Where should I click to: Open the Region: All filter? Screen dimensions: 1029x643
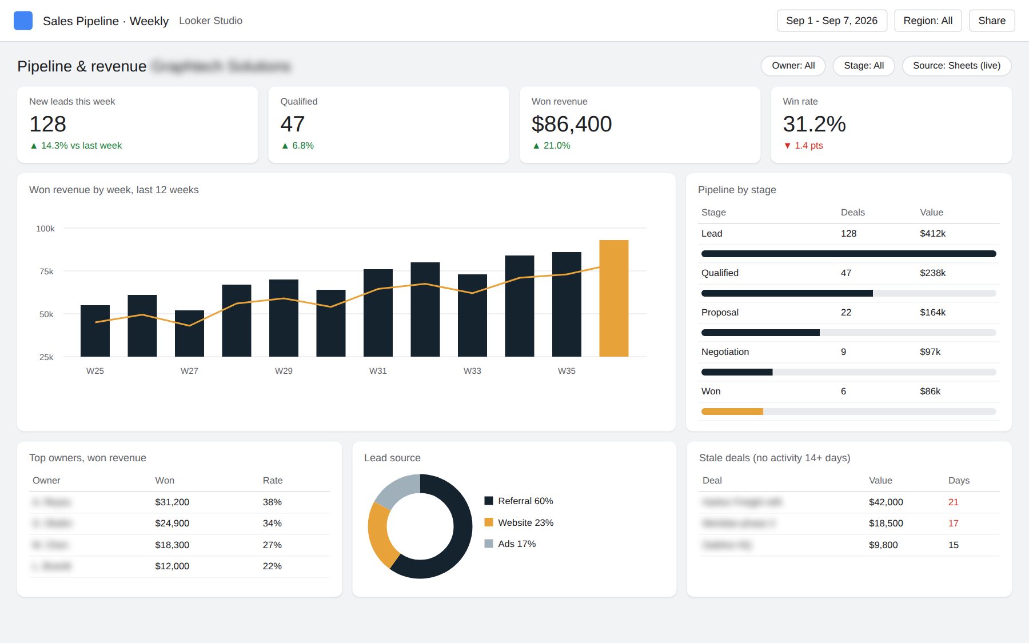click(928, 21)
